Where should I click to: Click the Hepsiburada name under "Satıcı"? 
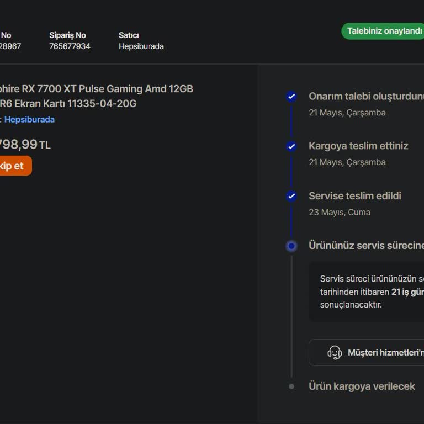coord(141,46)
